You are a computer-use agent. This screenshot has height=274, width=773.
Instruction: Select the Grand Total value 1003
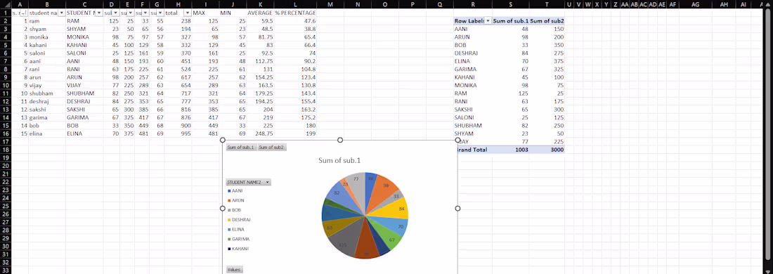point(510,150)
